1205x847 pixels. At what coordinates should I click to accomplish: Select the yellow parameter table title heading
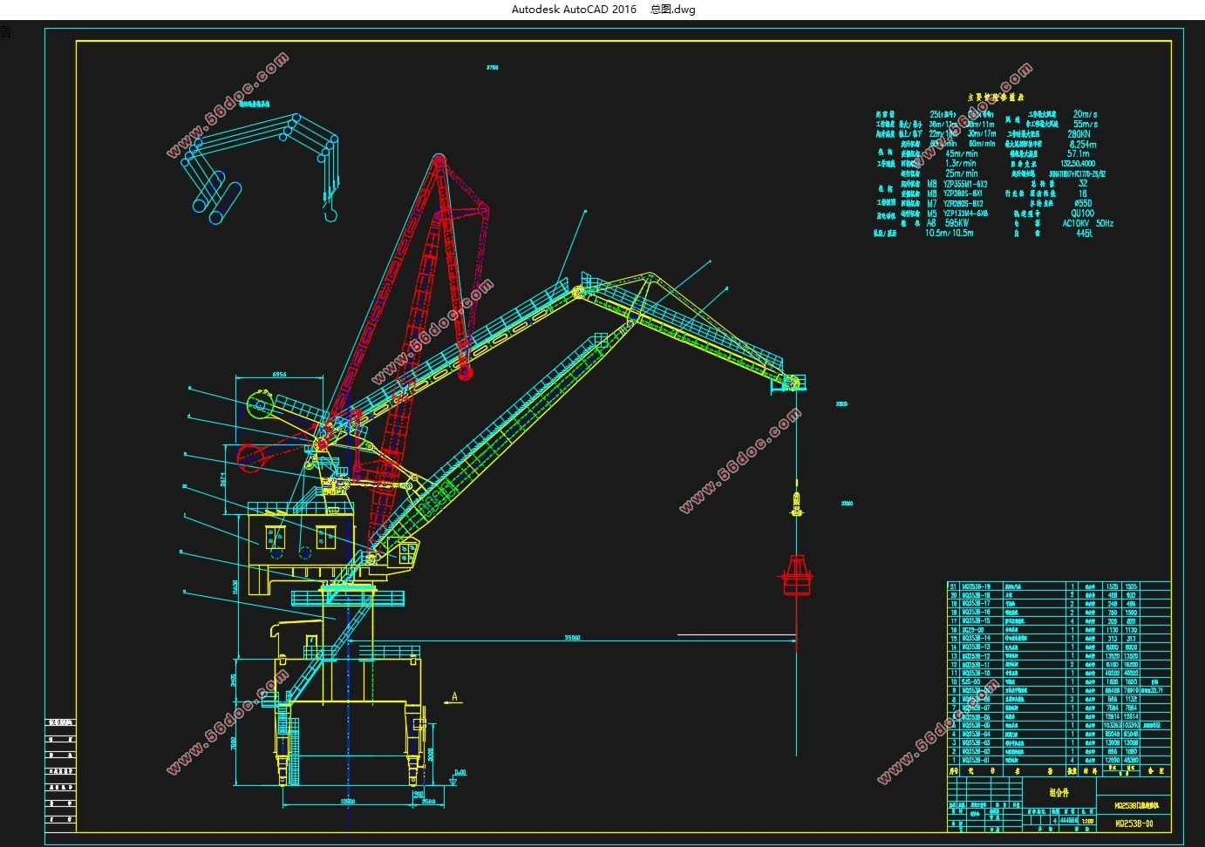tap(996, 98)
